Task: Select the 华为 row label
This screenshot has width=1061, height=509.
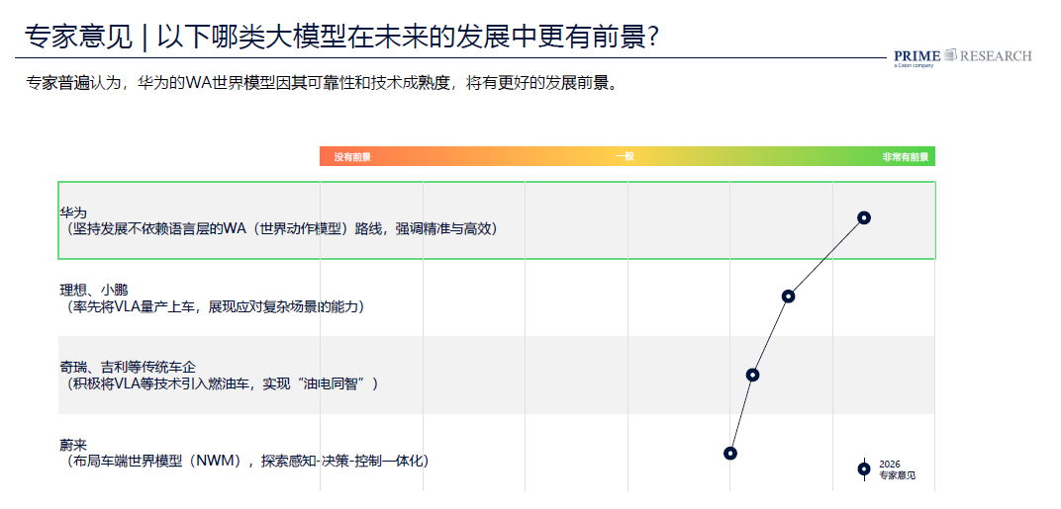Action: point(73,212)
